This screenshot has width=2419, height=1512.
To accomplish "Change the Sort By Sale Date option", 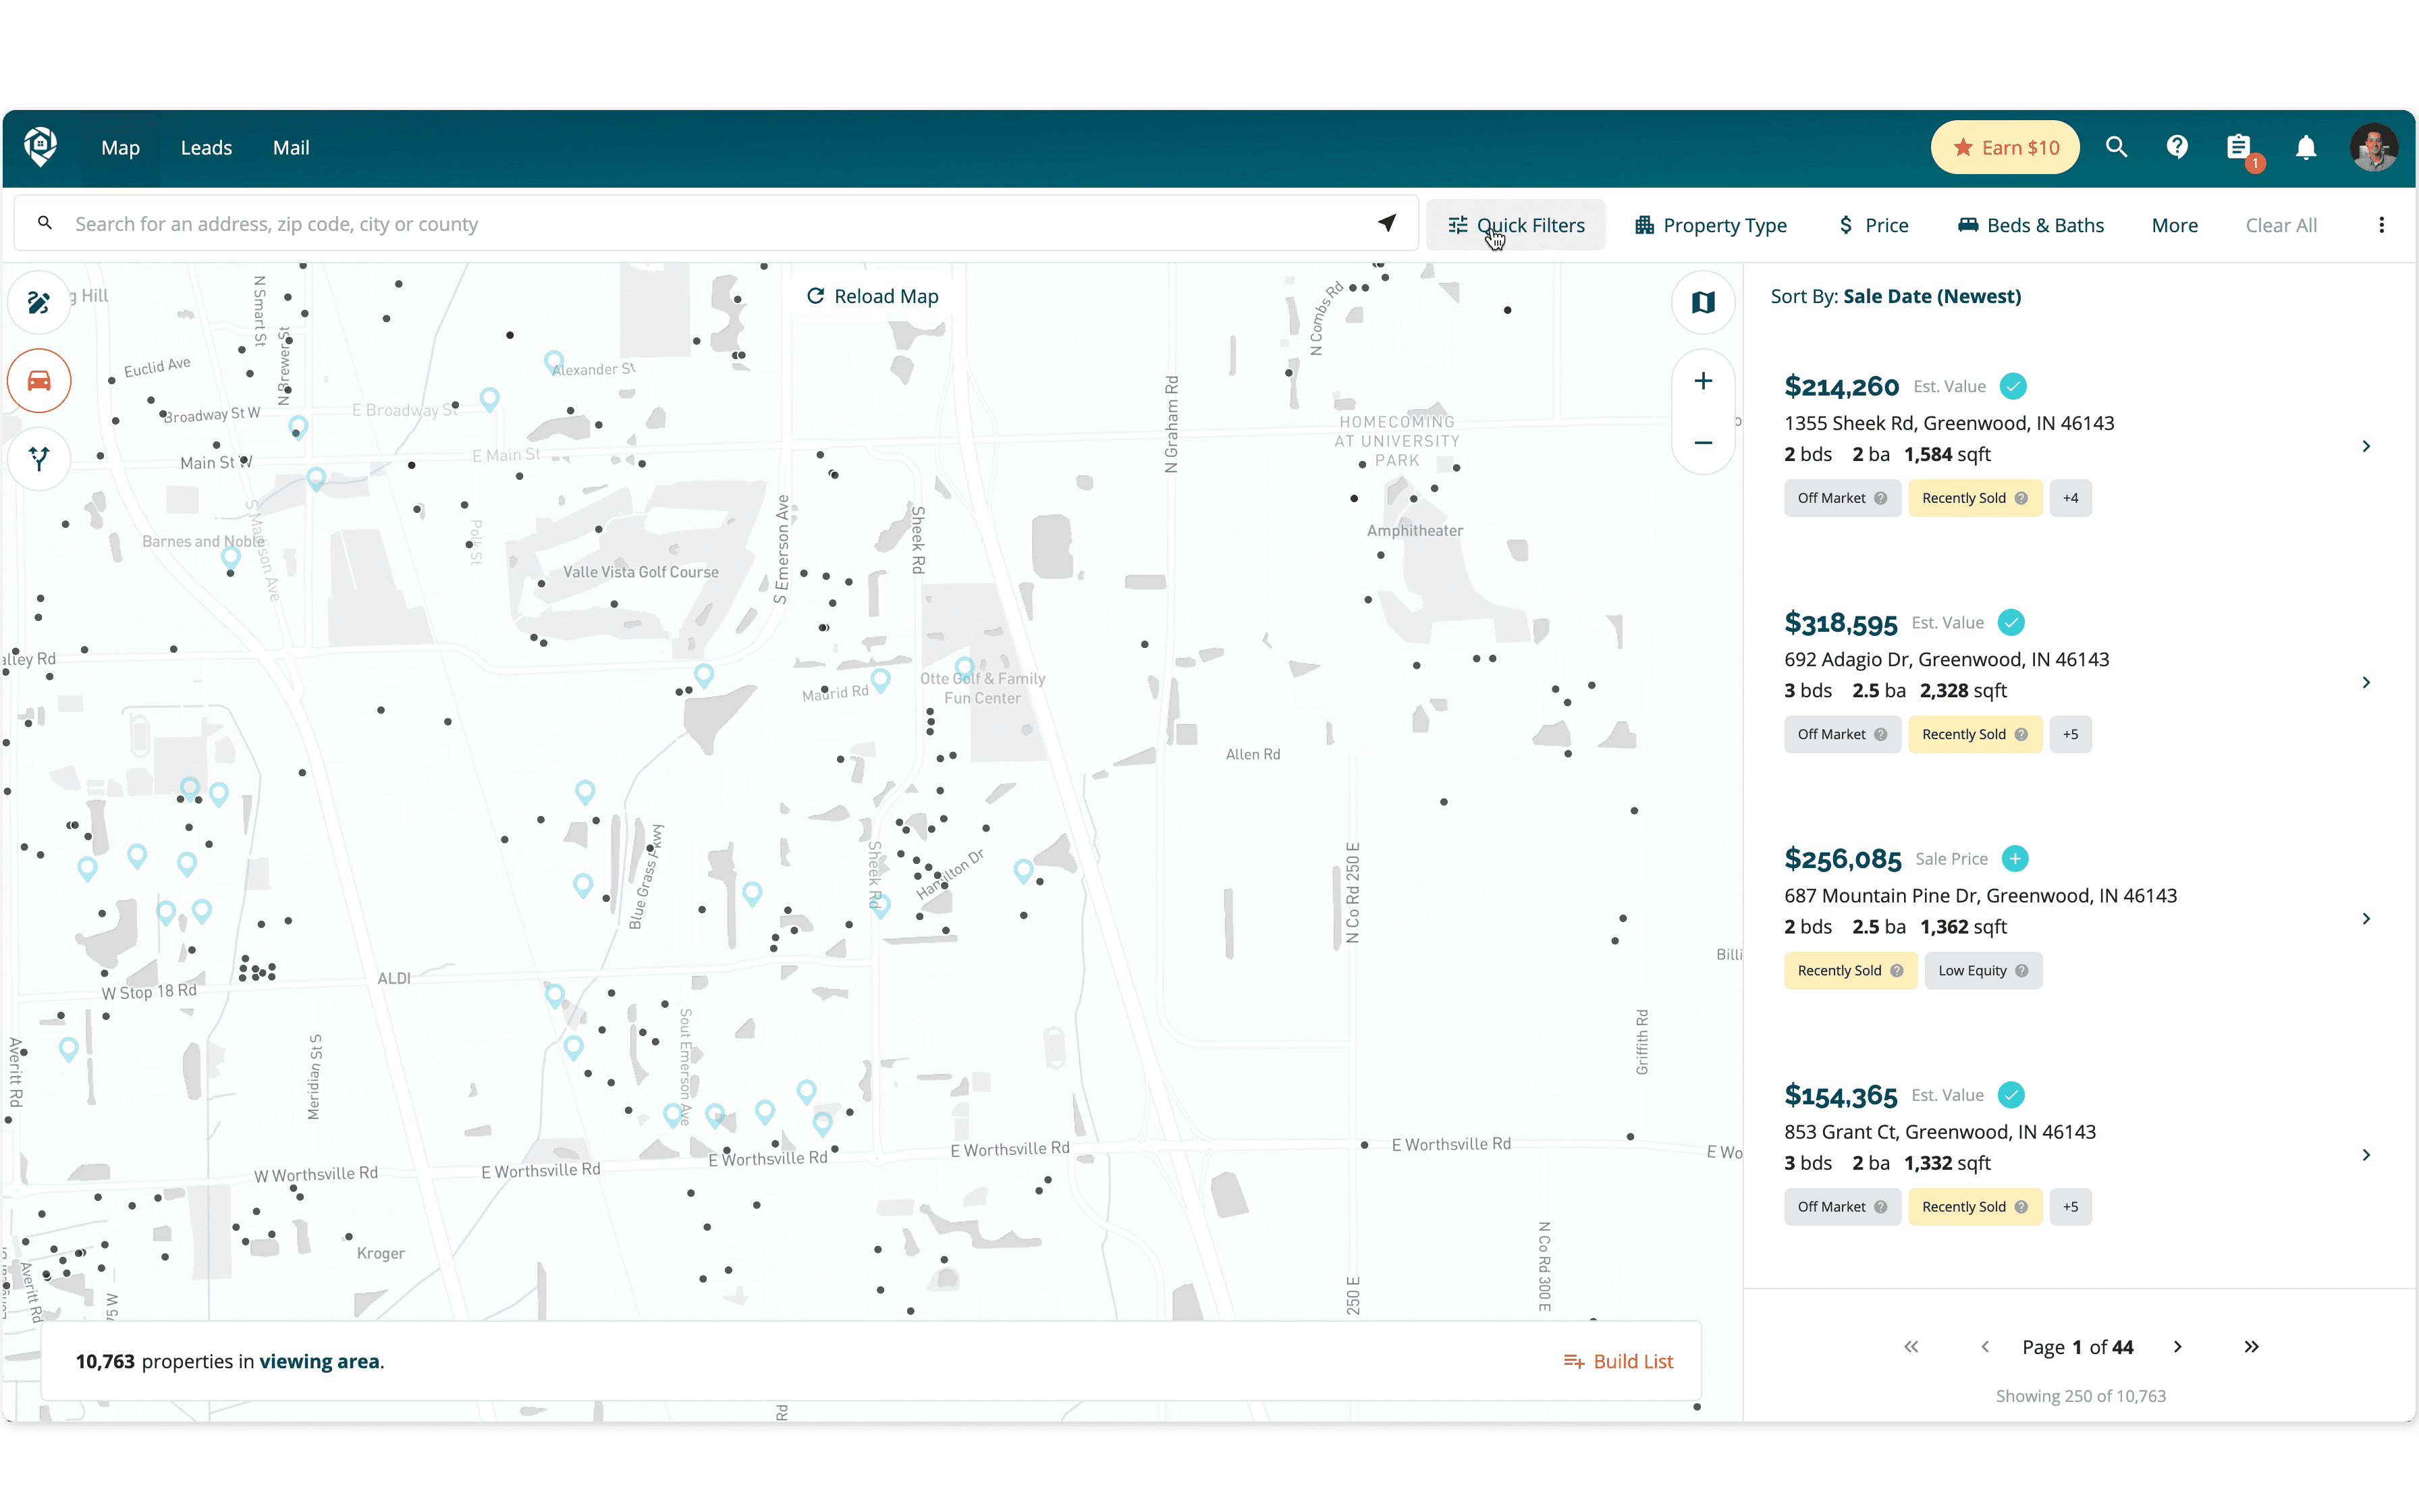I will 1931,296.
